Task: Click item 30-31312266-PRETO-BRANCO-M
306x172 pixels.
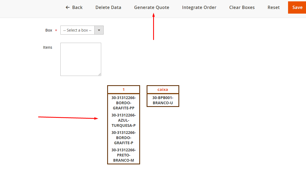Action: click(x=123, y=155)
